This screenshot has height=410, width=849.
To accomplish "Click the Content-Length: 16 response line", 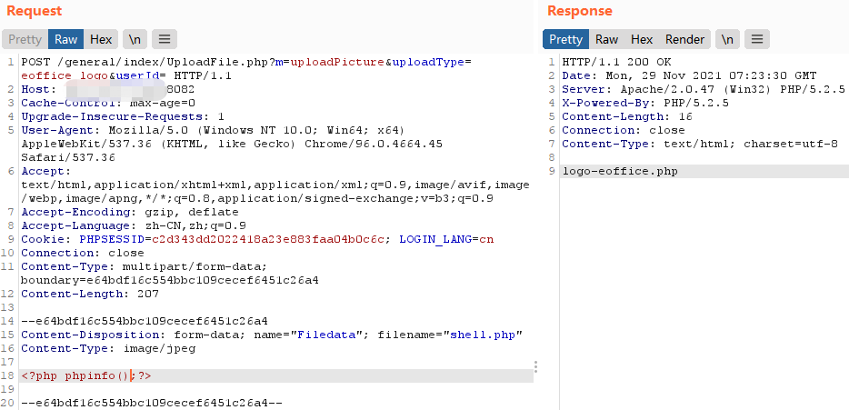I will pos(627,116).
